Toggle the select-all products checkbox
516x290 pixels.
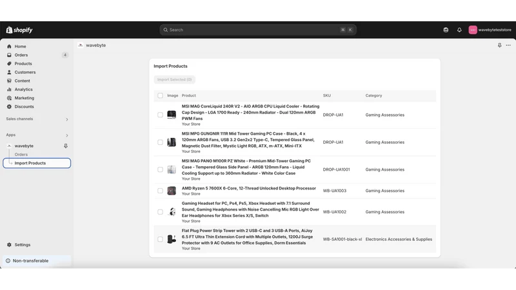pyautogui.click(x=160, y=95)
